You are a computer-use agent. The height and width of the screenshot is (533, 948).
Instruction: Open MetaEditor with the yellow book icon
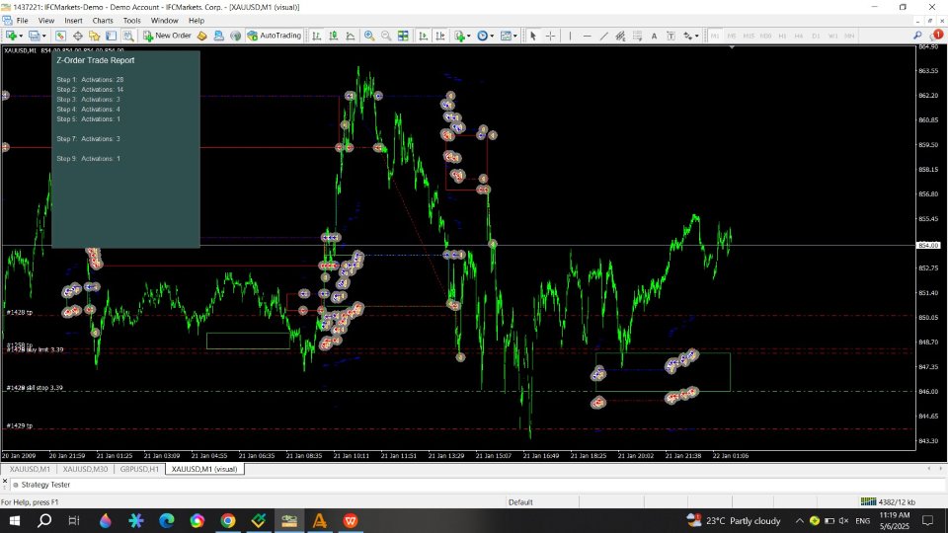201,36
